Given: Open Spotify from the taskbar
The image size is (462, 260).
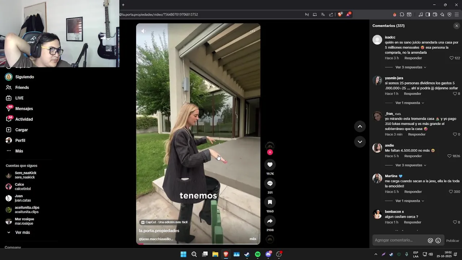Looking at the screenshot, I should (x=258, y=254).
